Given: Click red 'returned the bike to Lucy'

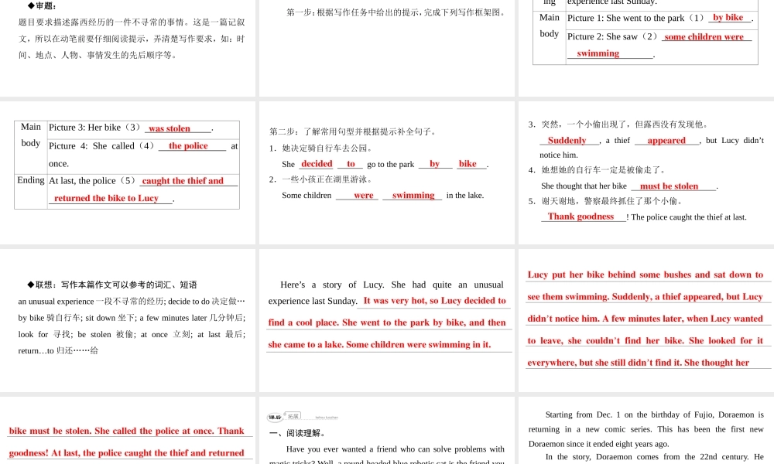Looking at the screenshot, I should tap(106, 198).
